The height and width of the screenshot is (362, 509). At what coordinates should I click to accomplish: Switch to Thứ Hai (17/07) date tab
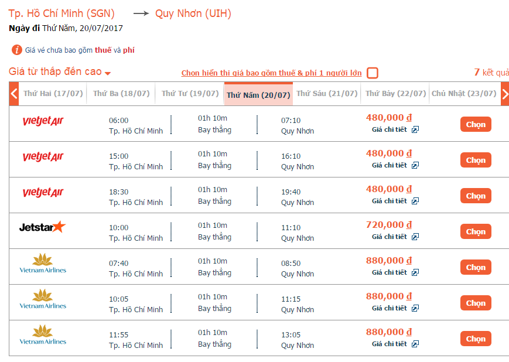tap(53, 94)
